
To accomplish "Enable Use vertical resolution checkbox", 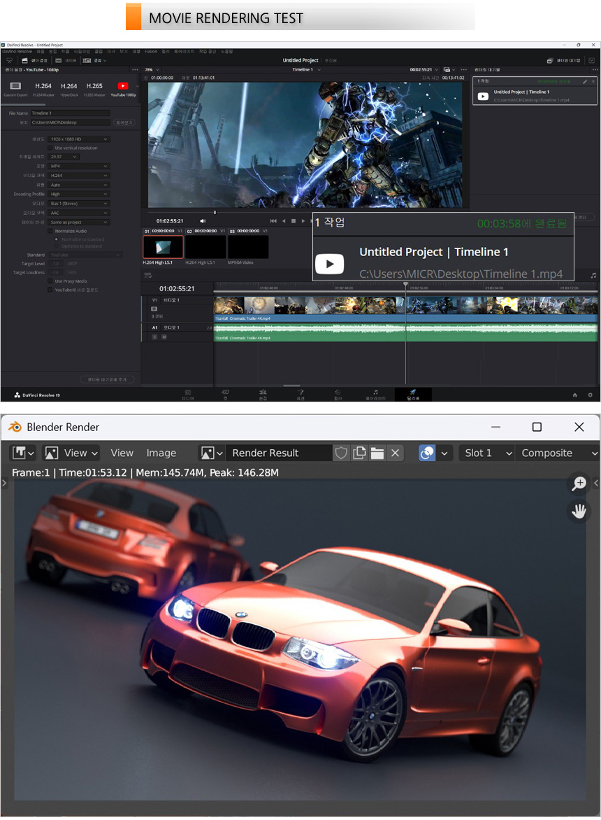I will tap(50, 148).
